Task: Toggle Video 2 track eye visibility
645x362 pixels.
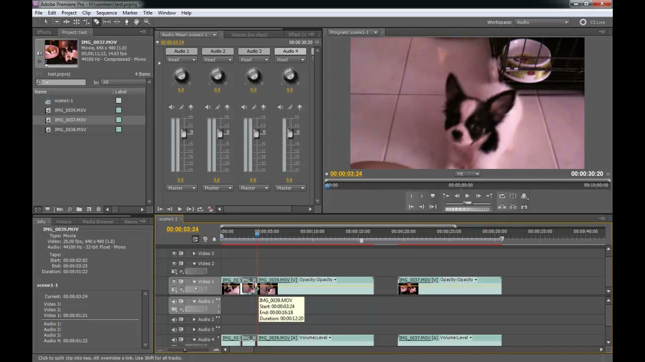Action: tap(174, 263)
